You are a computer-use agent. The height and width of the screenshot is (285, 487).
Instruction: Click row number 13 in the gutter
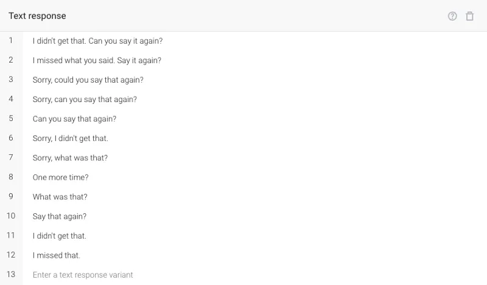point(11,275)
